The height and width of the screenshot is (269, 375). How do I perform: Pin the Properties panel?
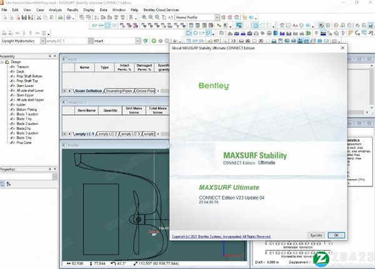50,169
